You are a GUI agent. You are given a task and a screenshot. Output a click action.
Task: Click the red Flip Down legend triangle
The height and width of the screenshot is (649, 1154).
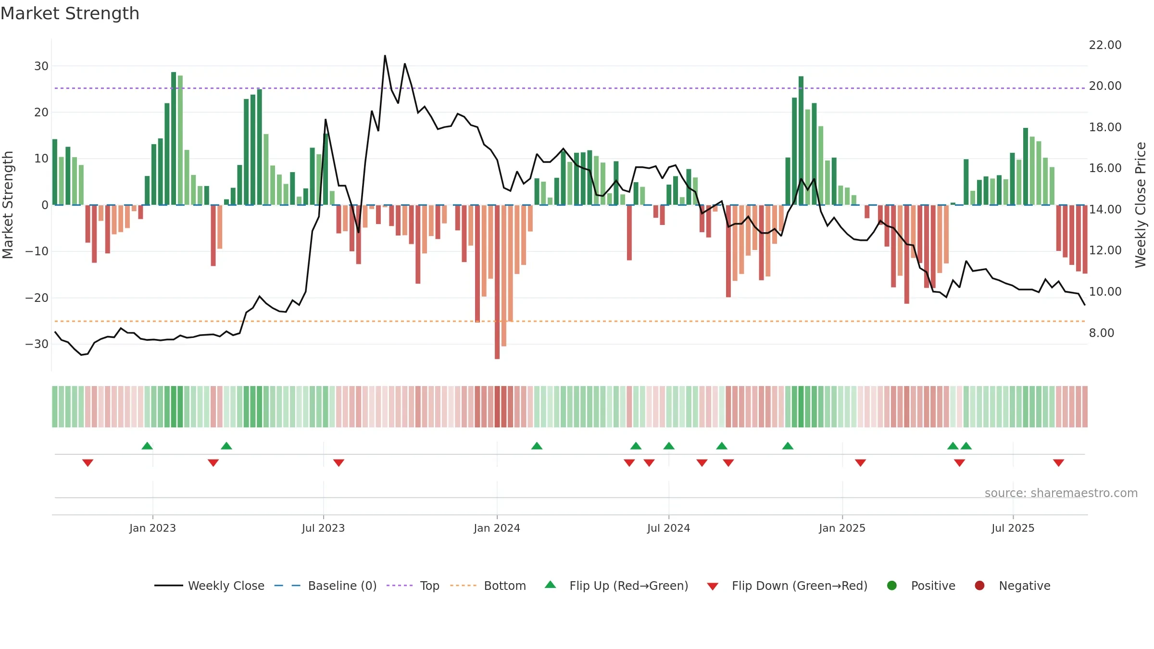coord(713,587)
